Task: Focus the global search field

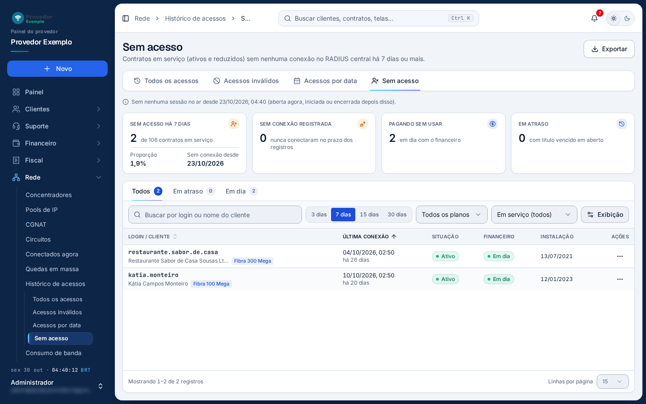Action: pyautogui.click(x=379, y=18)
